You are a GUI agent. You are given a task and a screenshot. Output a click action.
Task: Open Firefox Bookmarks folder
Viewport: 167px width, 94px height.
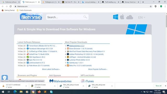point(24,10)
